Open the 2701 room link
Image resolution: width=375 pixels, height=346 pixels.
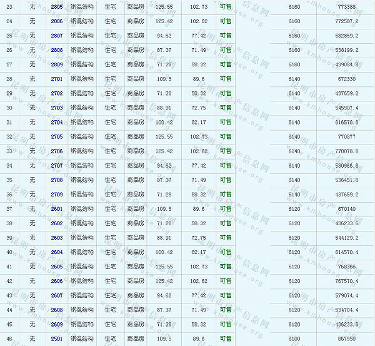point(56,79)
